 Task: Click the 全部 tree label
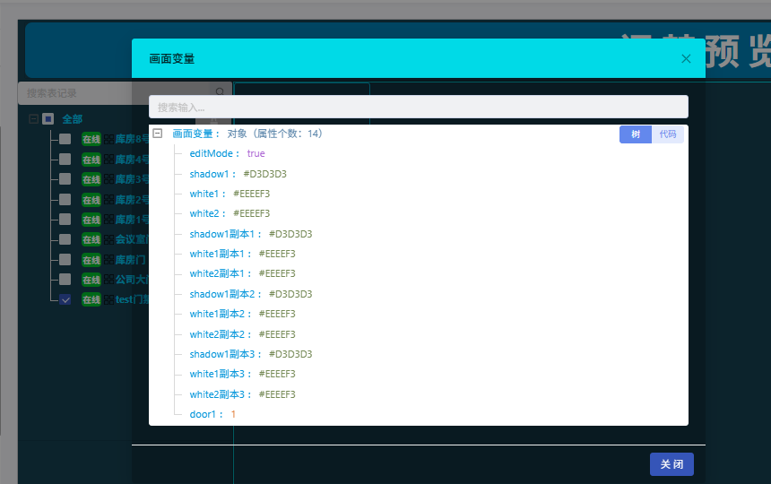tap(73, 119)
